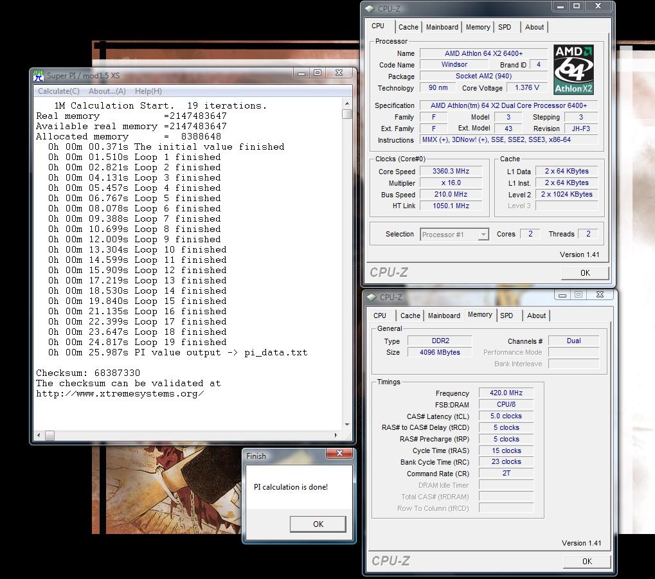The width and height of the screenshot is (655, 579).
Task: Click the 'Checksum: 68387330' line in Super PI
Action: (88, 373)
